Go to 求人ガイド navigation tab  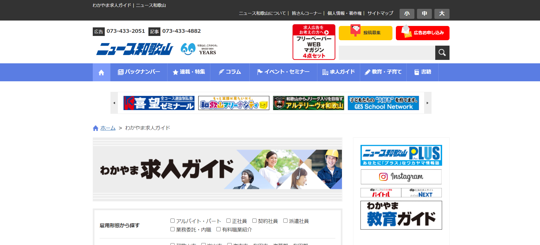coord(338,72)
